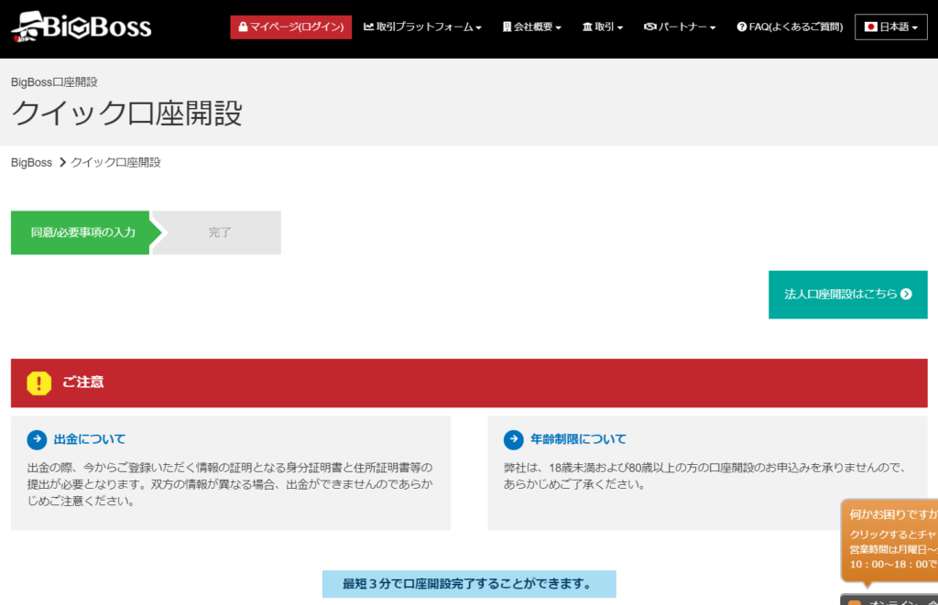
Task: Open the 何かお困りですか chat bubble
Action: (x=890, y=540)
